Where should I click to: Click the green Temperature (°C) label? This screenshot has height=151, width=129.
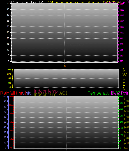click(x=105, y=93)
